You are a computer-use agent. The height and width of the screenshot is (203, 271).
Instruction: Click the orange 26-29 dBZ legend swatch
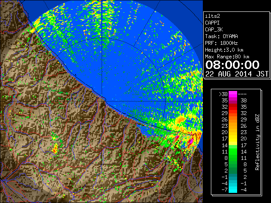[233, 119]
